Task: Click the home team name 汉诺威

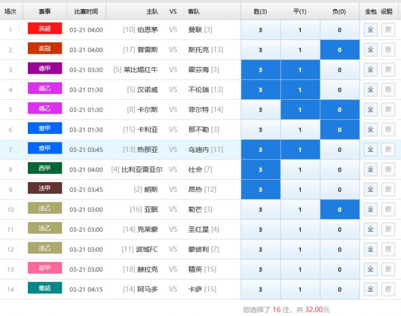Action: point(146,90)
